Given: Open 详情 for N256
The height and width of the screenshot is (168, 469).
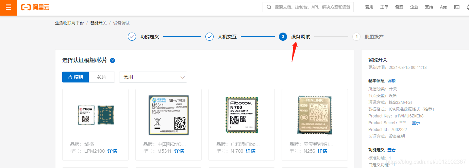Looking at the screenshot, I should point(322,151).
